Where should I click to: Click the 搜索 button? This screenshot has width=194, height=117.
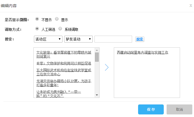(140, 39)
